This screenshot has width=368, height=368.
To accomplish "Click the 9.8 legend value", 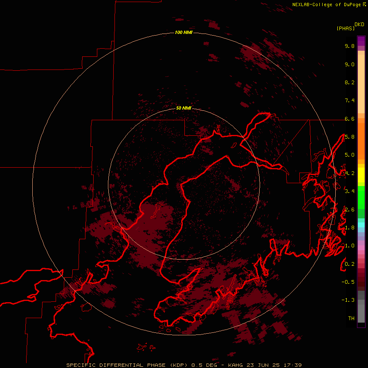I will pyautogui.click(x=350, y=46).
